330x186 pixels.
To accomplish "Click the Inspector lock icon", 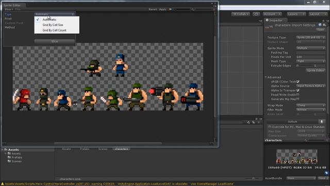I will (323, 21).
